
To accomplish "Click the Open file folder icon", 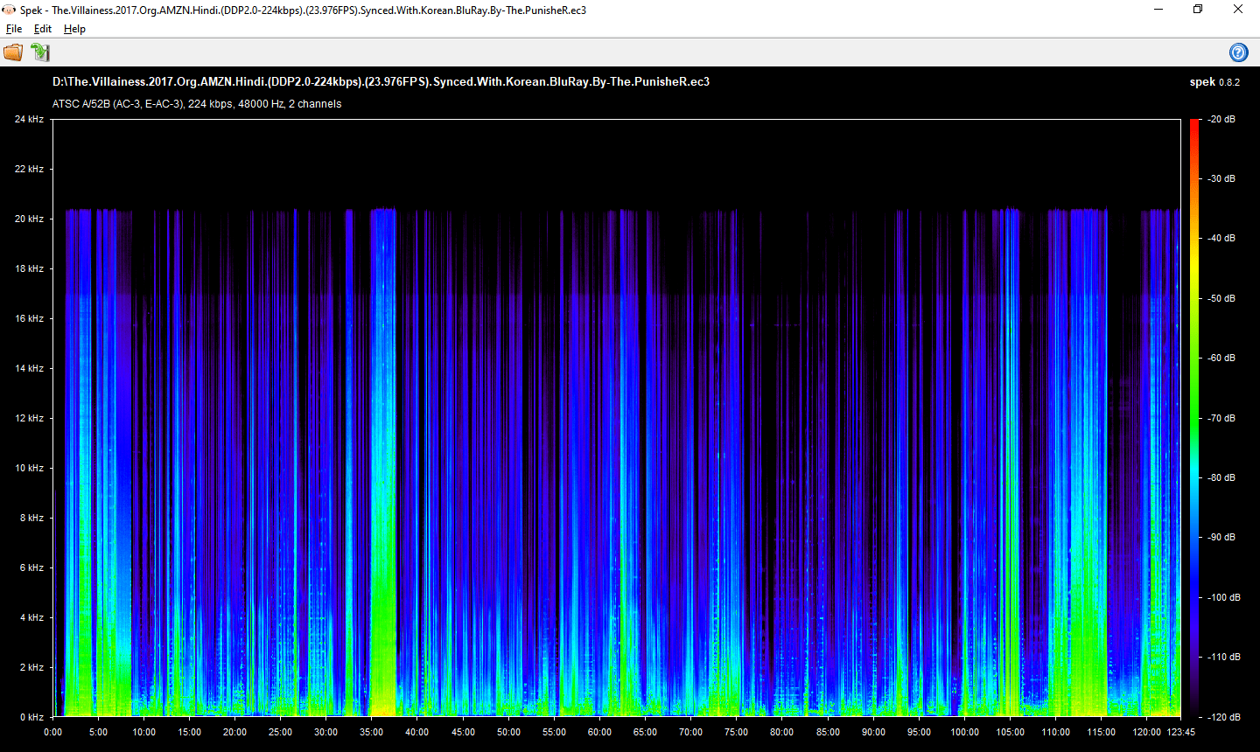I will tap(13, 52).
